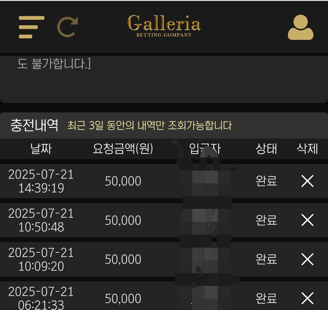
Task: Click the 충전내역 section title
Action: pos(34,125)
